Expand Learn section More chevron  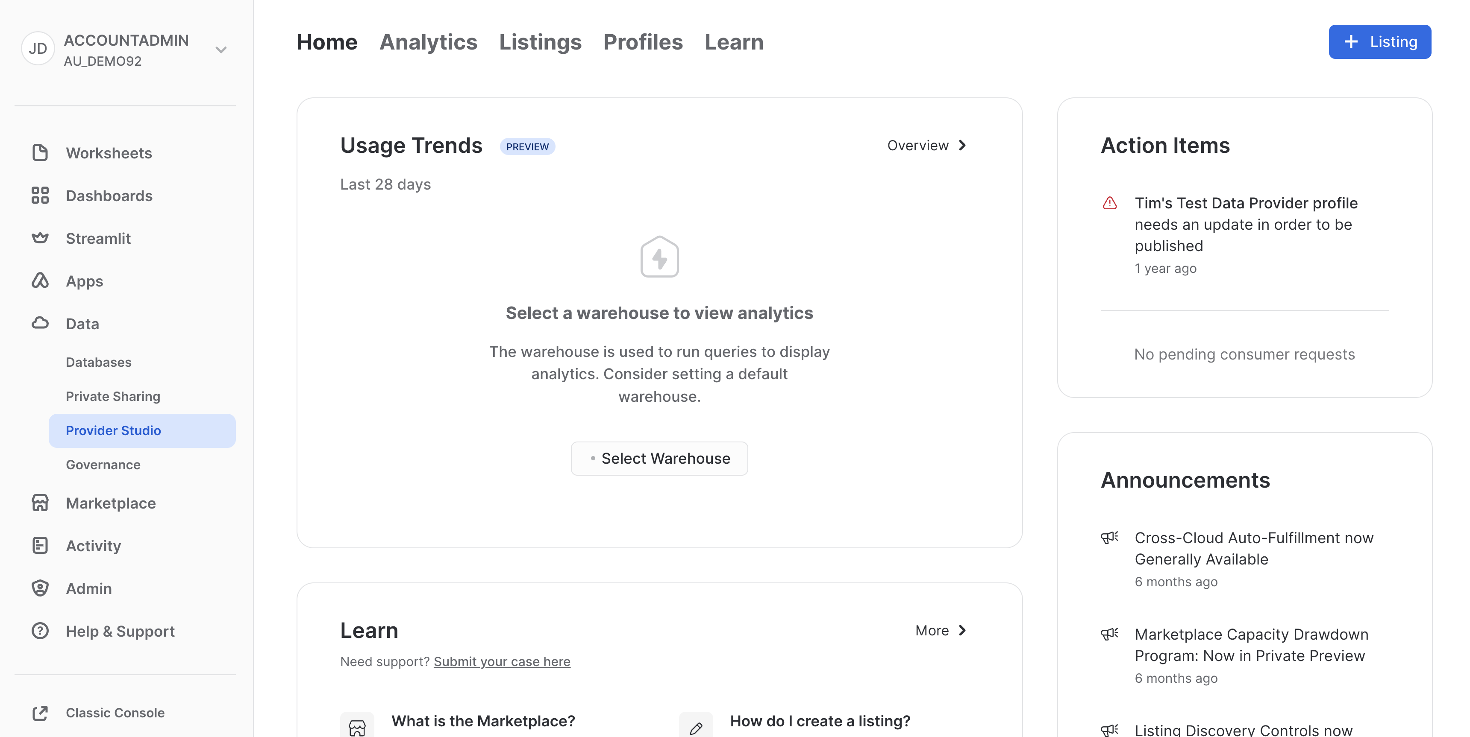(x=963, y=630)
